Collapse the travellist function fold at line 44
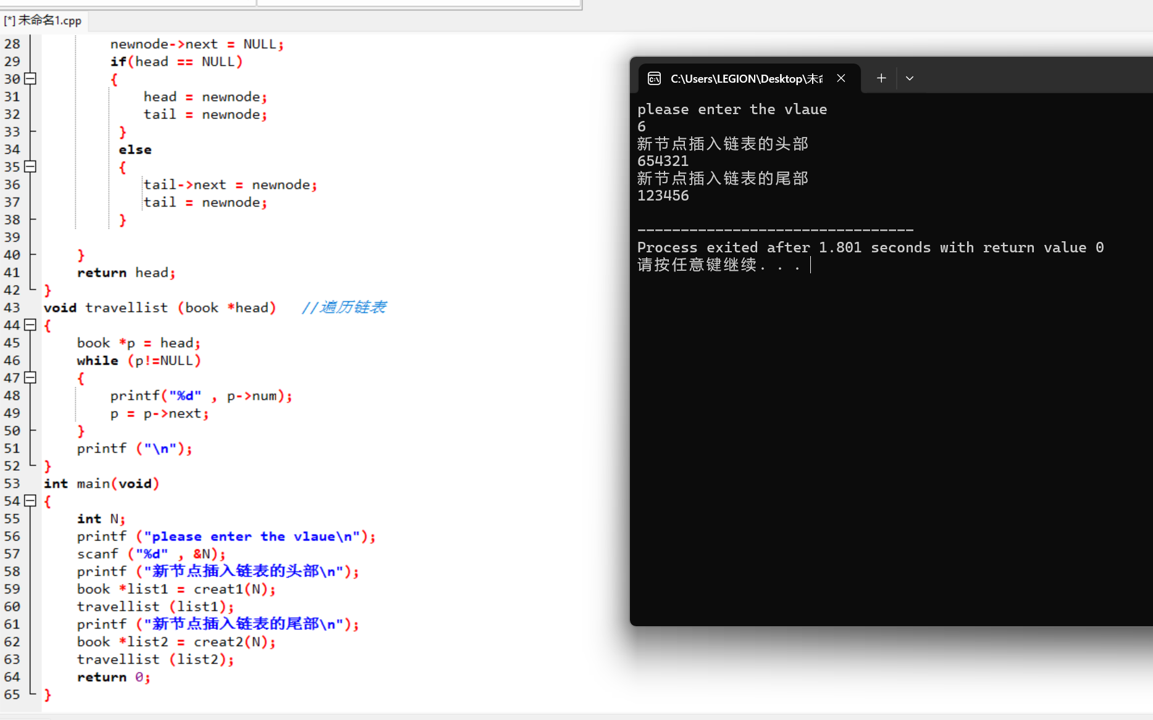This screenshot has width=1153, height=720. (x=30, y=325)
